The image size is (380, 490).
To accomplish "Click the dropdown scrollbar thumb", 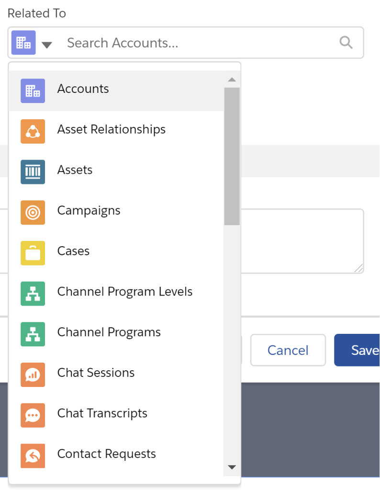I will [232, 156].
